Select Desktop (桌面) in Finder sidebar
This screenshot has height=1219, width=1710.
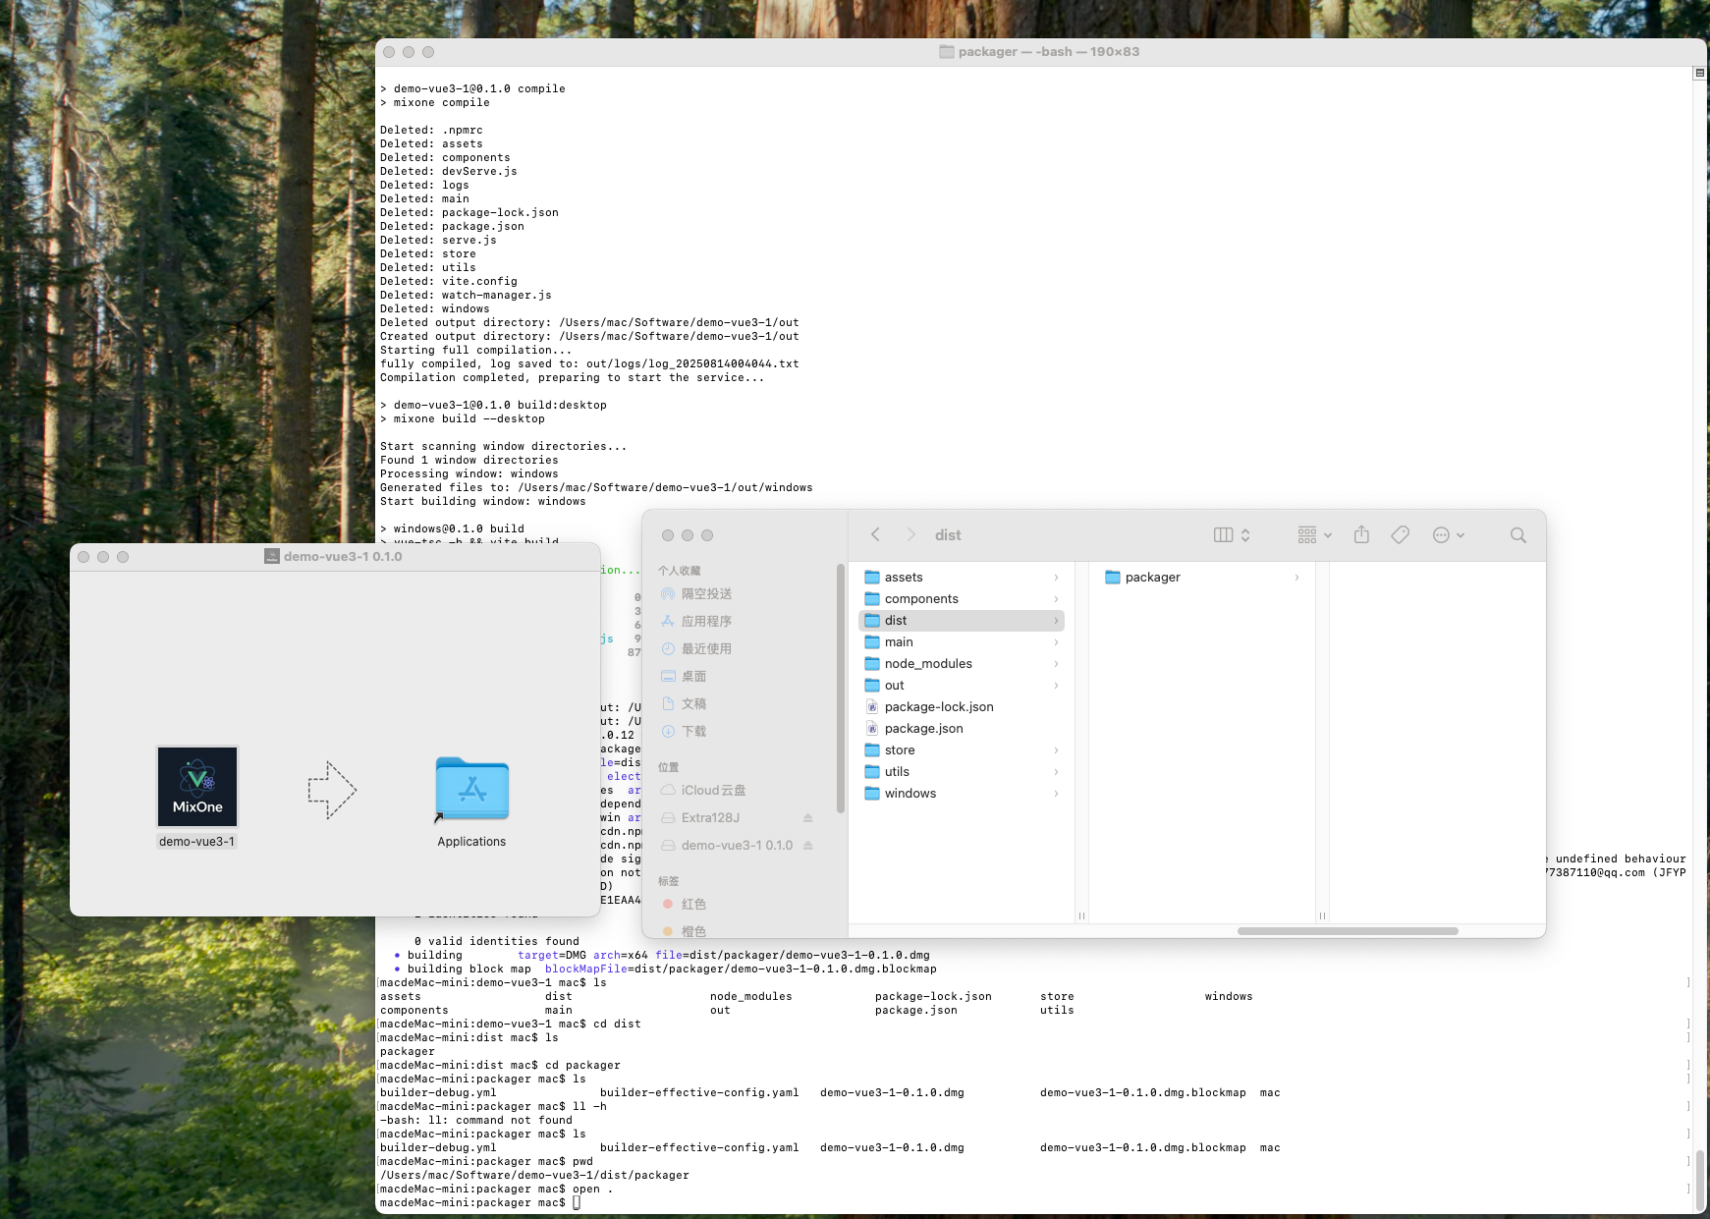[x=684, y=676]
